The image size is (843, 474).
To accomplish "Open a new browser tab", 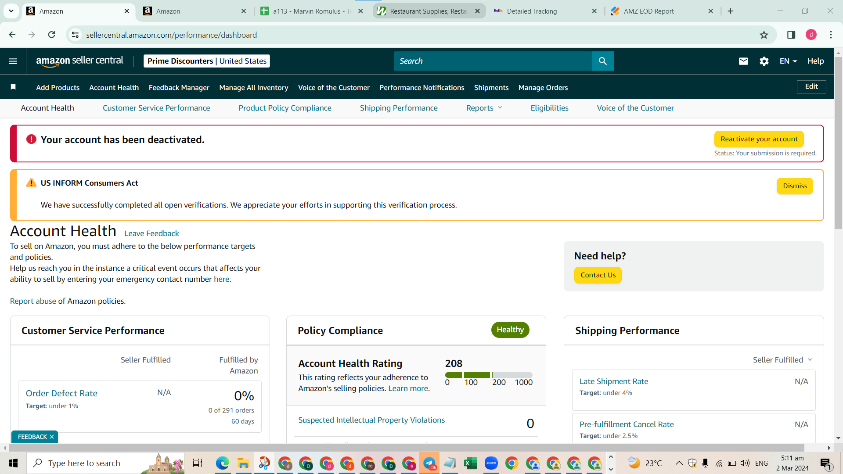I will [731, 11].
